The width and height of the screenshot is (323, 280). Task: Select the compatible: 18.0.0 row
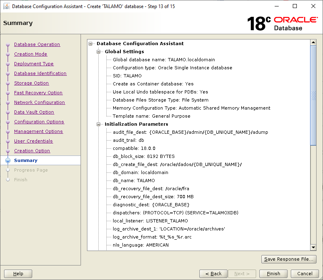coord(134,148)
